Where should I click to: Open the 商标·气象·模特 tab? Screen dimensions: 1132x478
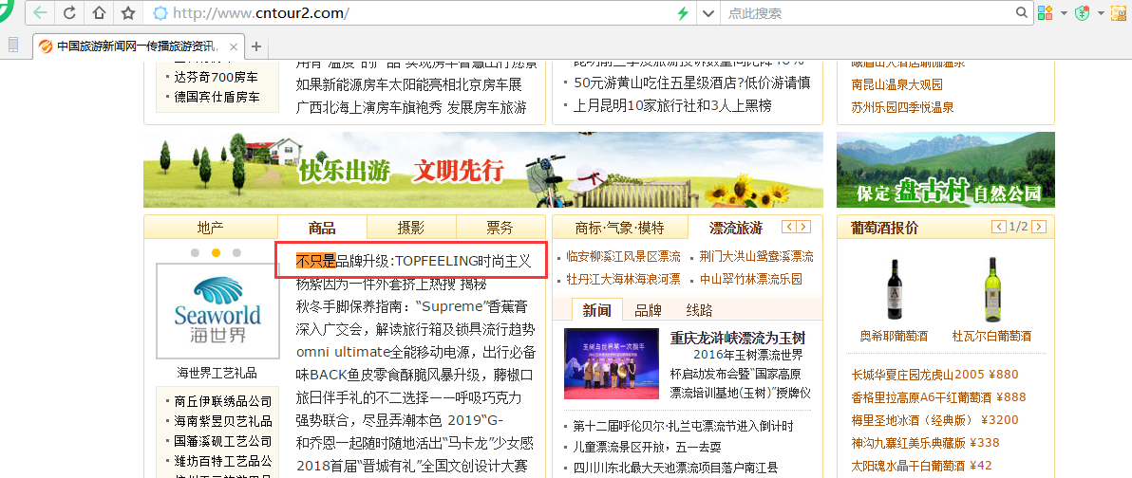tap(619, 228)
